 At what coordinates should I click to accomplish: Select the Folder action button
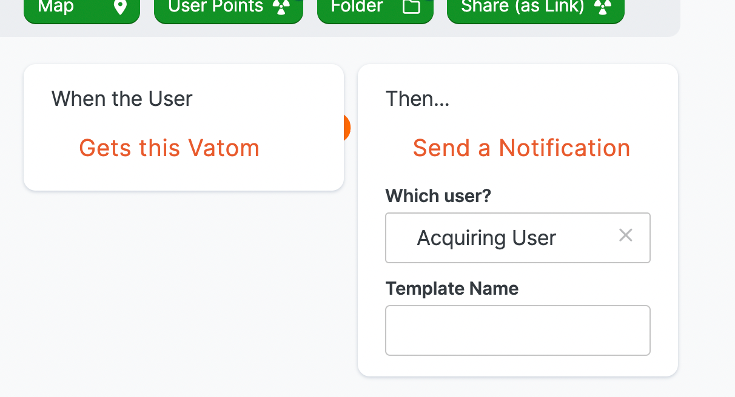[x=375, y=8]
